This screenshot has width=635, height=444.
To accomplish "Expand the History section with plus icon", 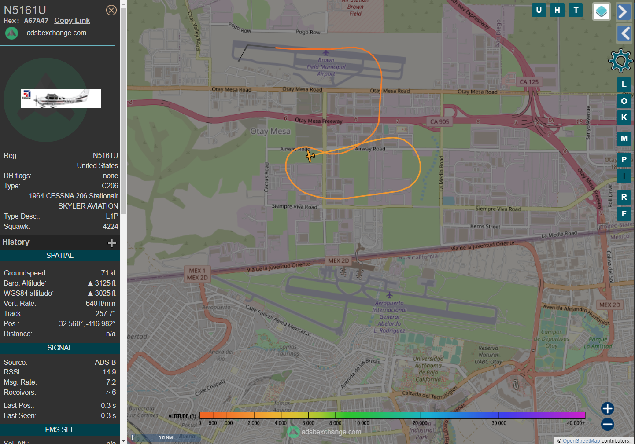I will [112, 243].
